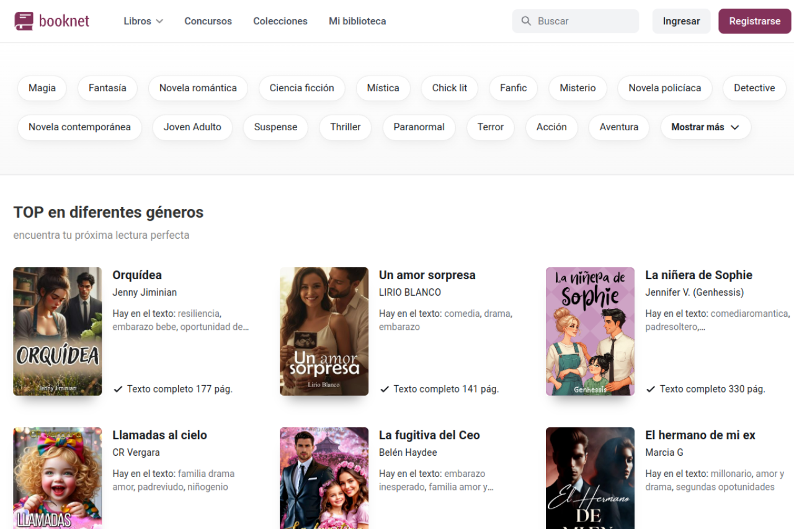This screenshot has height=529, width=794.
Task: Click the El hermano de mi ex title
Action: click(x=700, y=435)
